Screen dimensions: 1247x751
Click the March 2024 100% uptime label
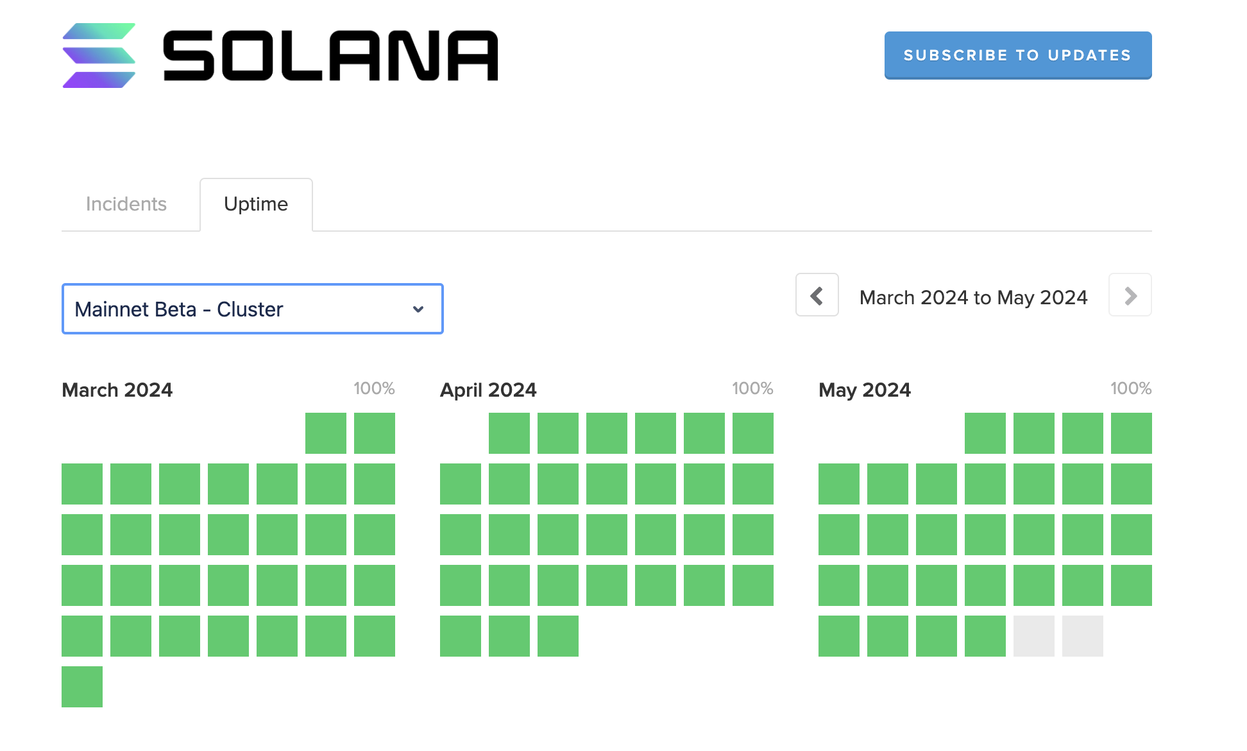pos(374,388)
